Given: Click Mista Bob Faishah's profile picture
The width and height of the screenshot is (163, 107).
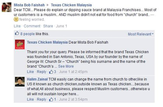Looking at the screenshot, I should click(6, 8).
